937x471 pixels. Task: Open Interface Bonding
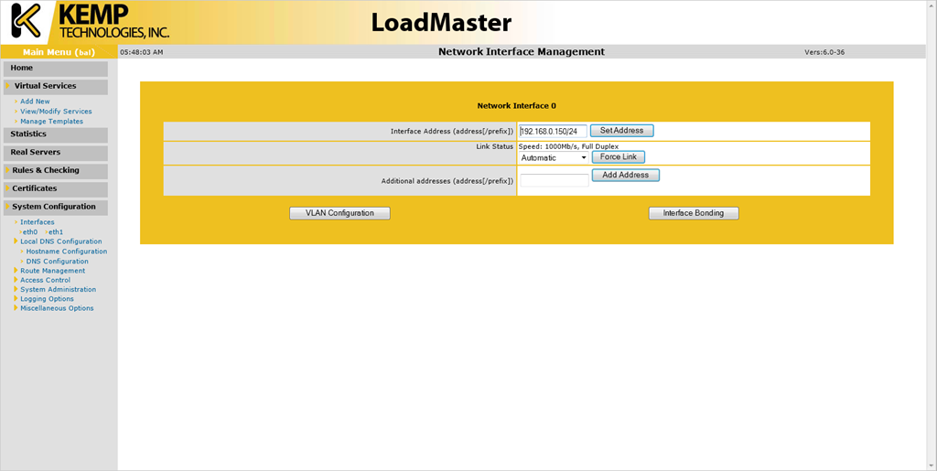[694, 213]
